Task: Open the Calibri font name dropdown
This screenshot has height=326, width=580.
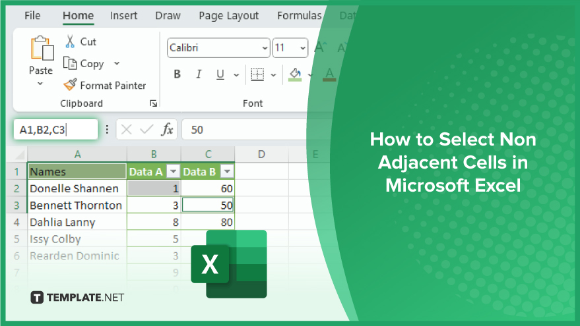Action: [265, 48]
